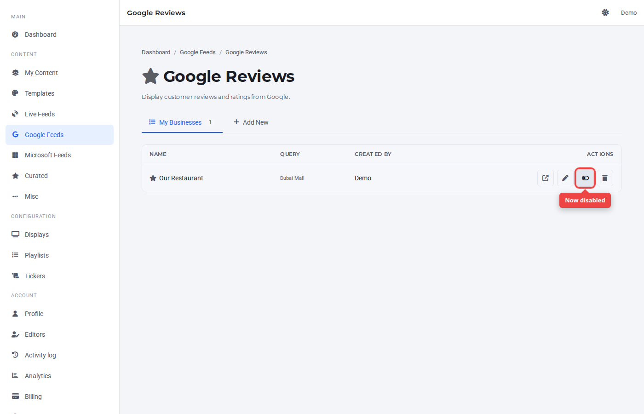Switch to Add New tab
The image size is (644, 414).
coord(251,122)
